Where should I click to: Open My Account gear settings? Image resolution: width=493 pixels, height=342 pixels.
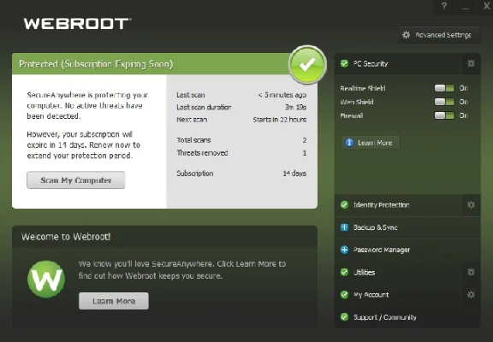pos(471,295)
